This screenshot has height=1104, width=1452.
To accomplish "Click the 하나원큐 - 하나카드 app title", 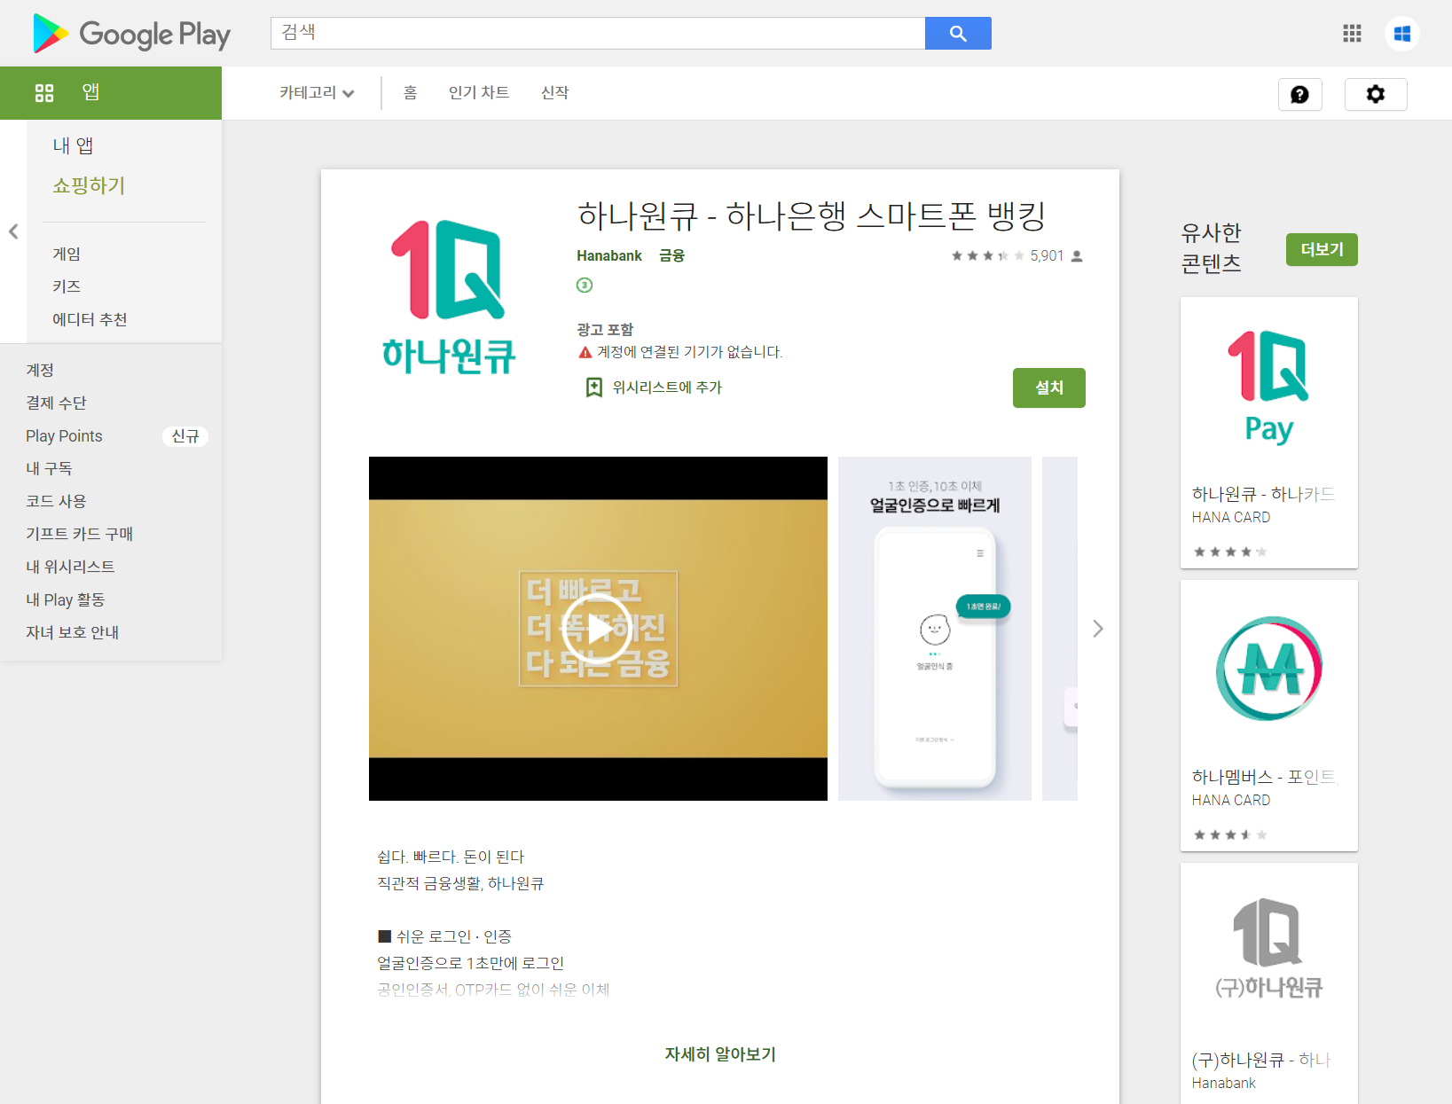I will point(1263,494).
